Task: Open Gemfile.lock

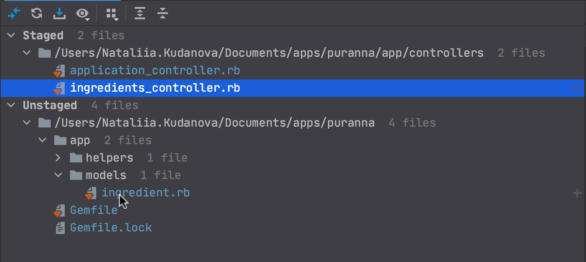Action: (111, 228)
